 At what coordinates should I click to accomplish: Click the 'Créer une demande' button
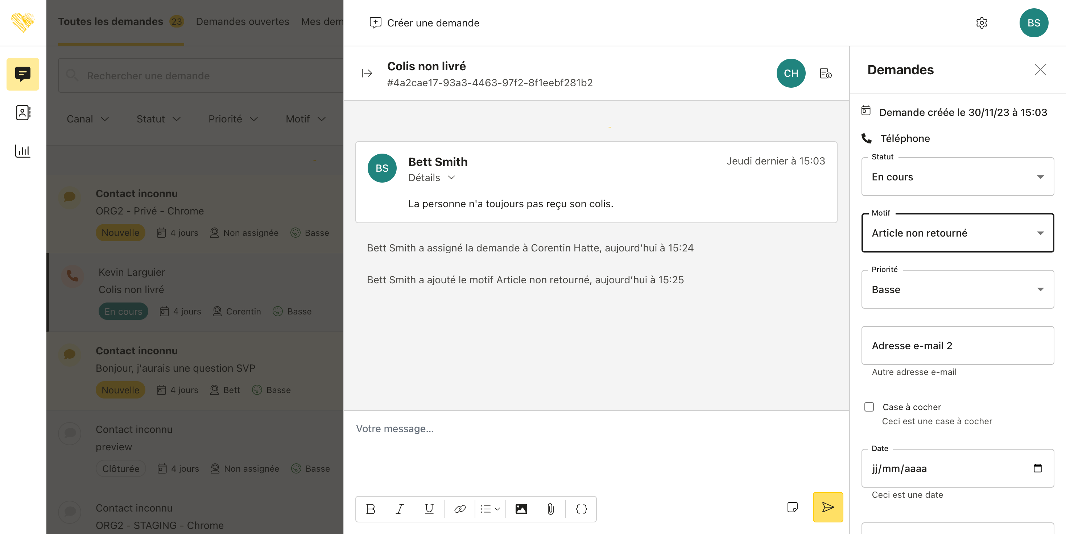click(x=425, y=23)
